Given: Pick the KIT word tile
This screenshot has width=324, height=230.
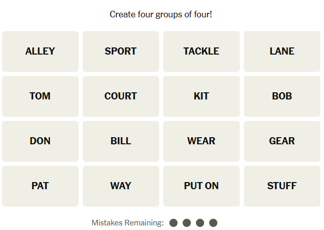Looking at the screenshot, I should tap(202, 96).
